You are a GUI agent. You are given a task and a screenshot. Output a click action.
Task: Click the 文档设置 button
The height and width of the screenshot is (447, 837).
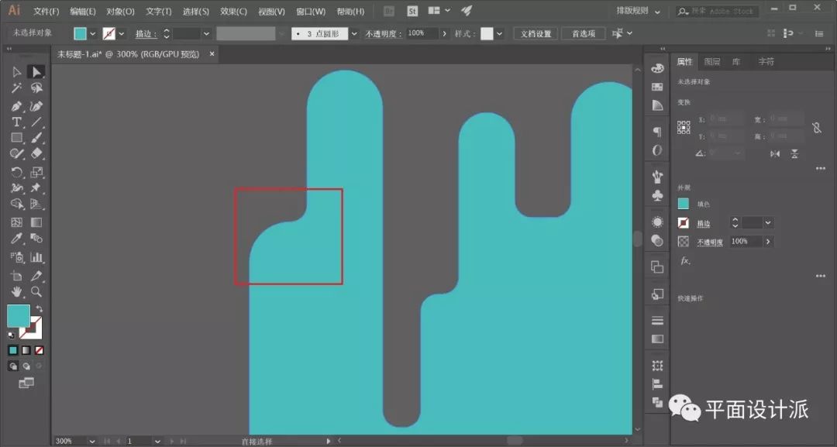click(x=536, y=34)
